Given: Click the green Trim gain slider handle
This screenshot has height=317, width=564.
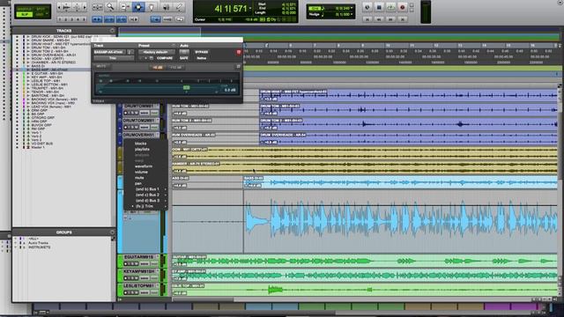Looking at the screenshot, I should (x=186, y=88).
